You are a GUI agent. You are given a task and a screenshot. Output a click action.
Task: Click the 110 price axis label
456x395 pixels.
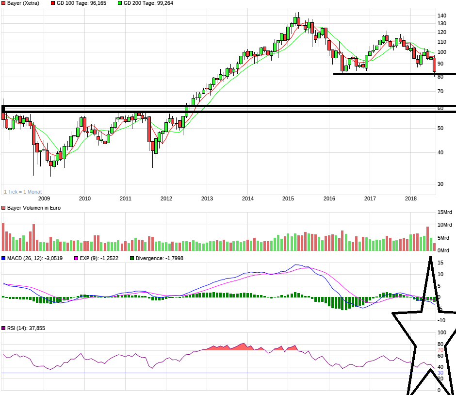click(442, 42)
